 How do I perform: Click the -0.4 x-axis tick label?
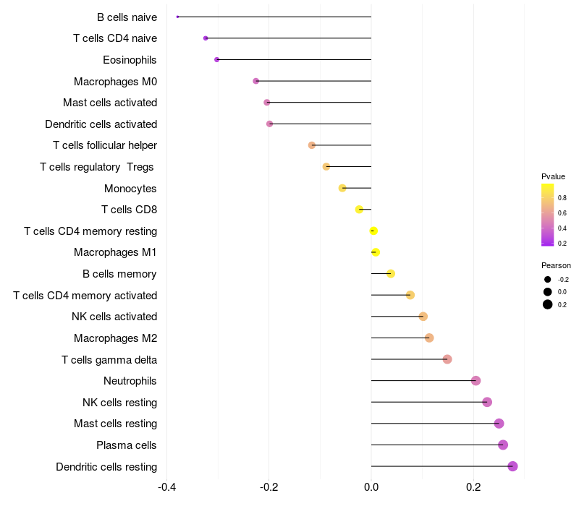(x=166, y=487)
